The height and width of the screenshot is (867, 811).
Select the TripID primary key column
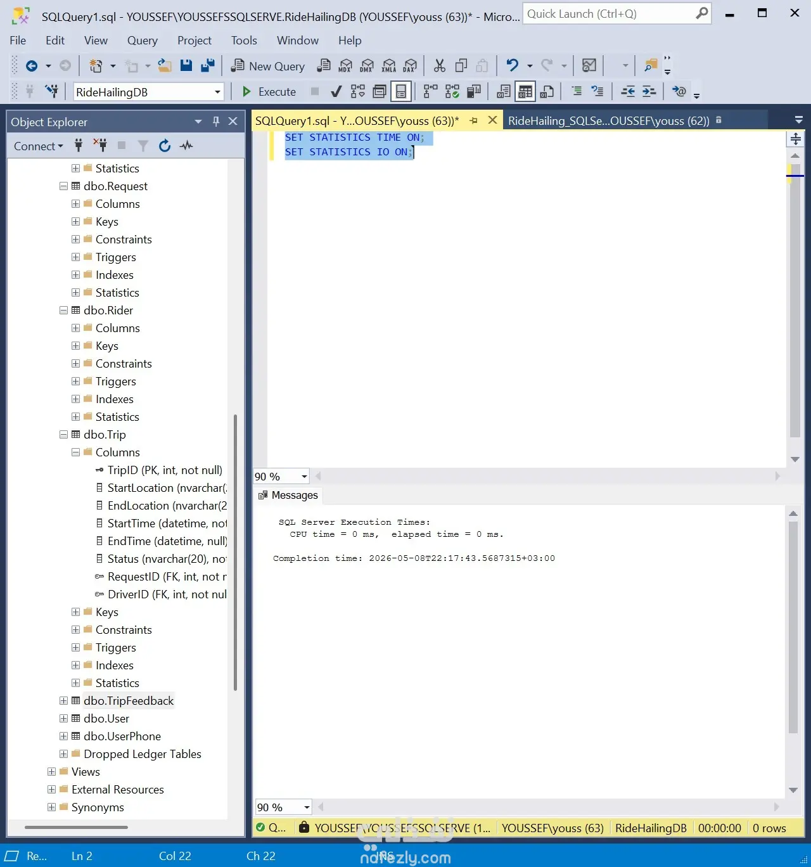159,470
